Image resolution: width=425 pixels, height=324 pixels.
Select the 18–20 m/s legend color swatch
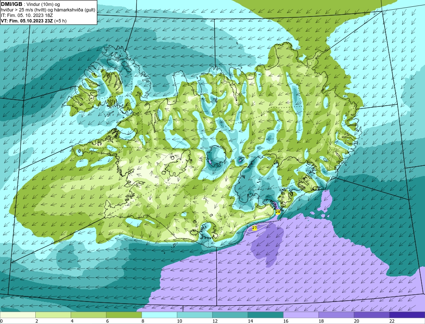pyautogui.click(x=336, y=315)
